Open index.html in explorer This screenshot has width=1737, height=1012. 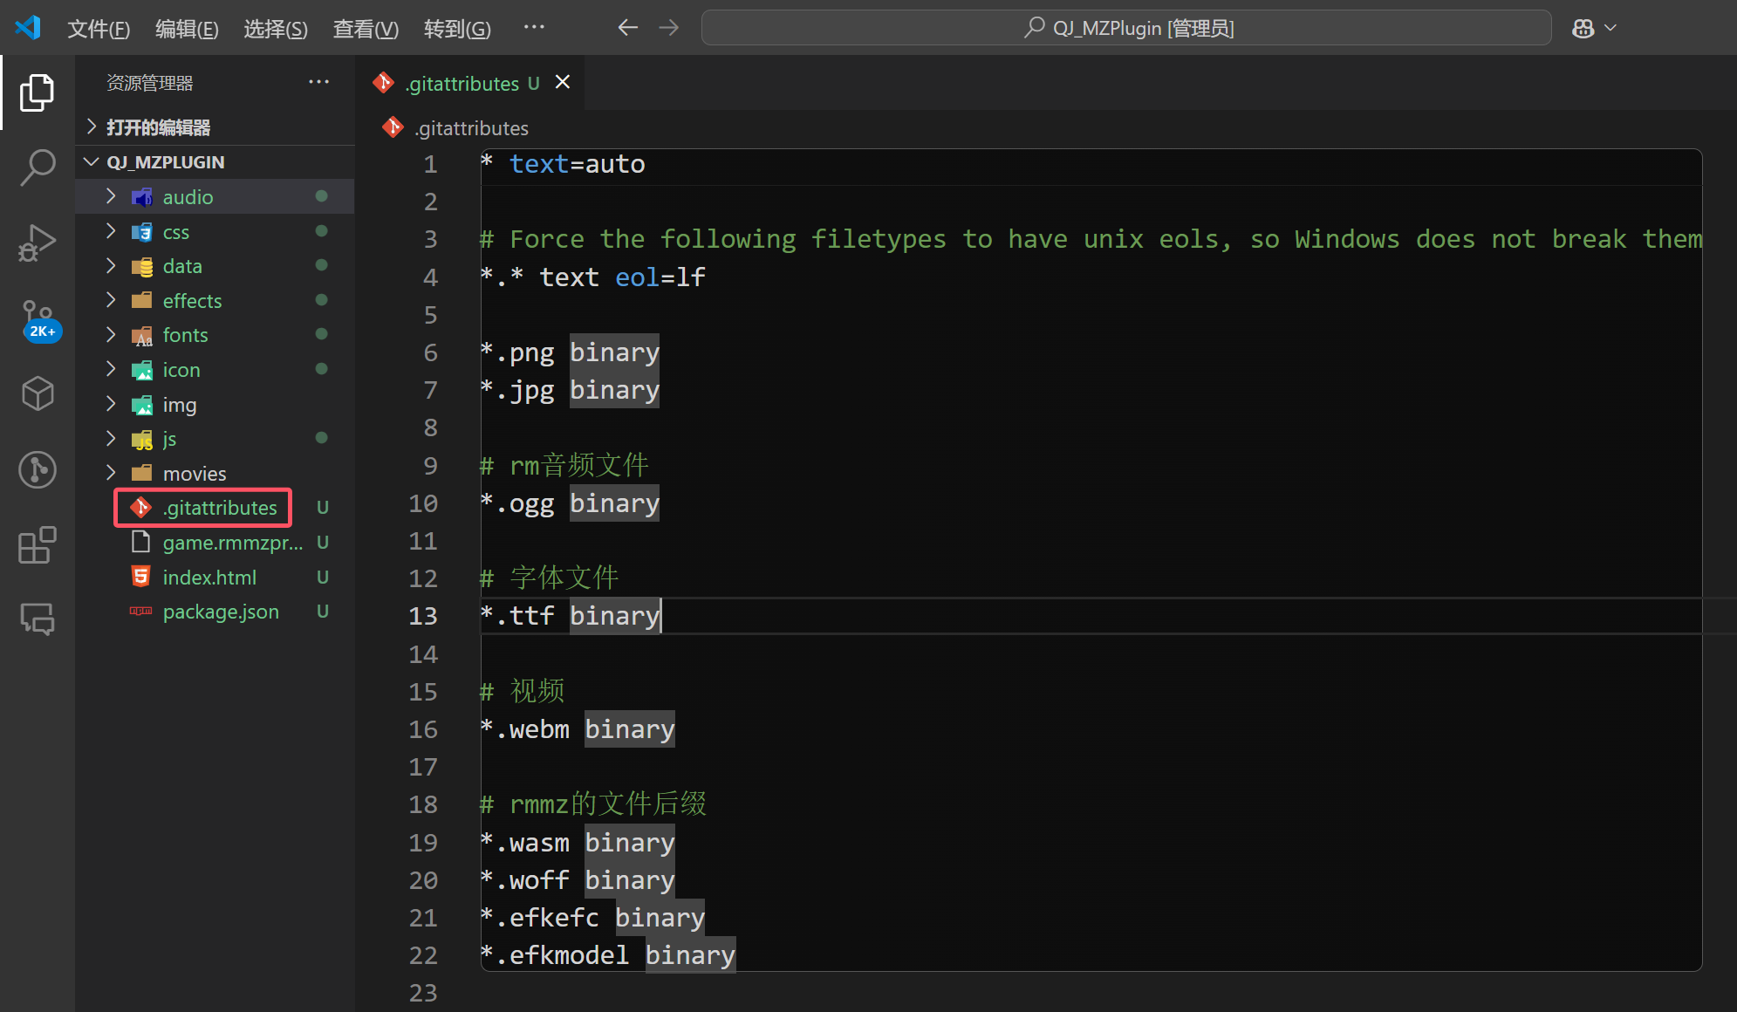(x=215, y=577)
